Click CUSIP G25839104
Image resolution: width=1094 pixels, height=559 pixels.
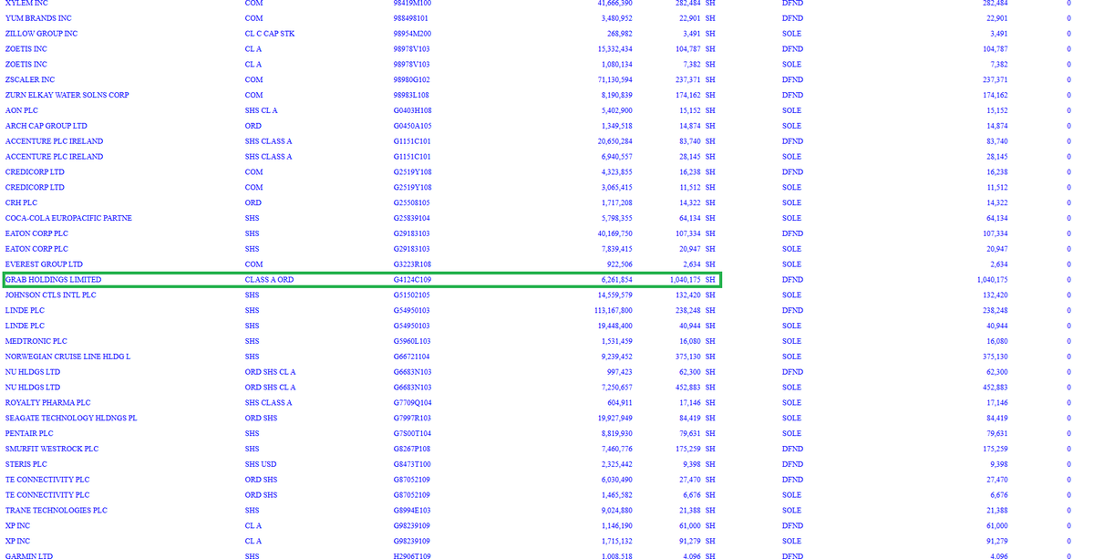pyautogui.click(x=412, y=218)
